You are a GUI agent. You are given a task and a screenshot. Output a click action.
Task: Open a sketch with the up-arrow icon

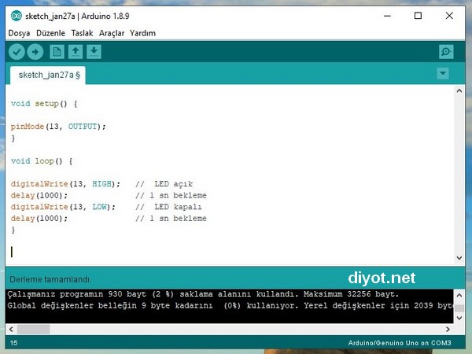(76, 52)
